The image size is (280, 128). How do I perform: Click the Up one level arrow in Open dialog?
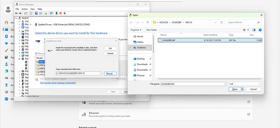[148, 22]
